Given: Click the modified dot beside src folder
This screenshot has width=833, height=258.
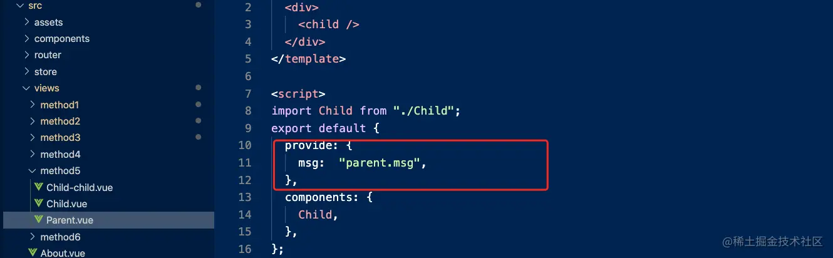Looking at the screenshot, I should pyautogui.click(x=199, y=5).
